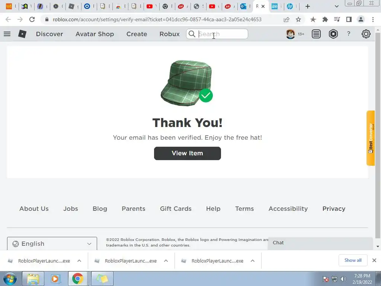This screenshot has width=381, height=286.
Task: Click the Chrome taskbar icon
Action: [77, 279]
